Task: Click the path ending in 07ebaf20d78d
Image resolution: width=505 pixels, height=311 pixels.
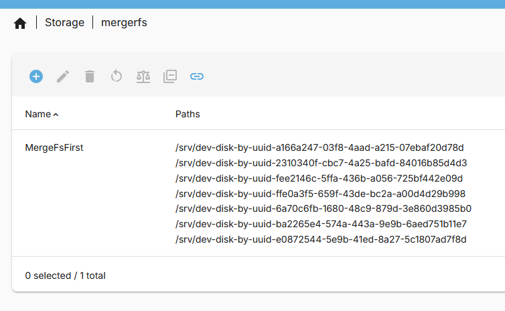Action: point(319,147)
